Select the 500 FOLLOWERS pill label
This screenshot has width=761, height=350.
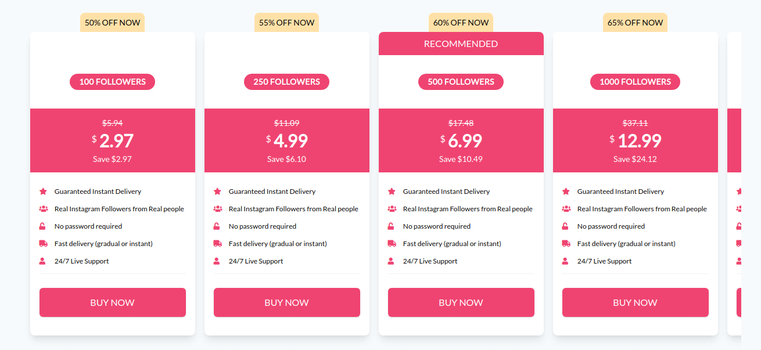coord(461,82)
